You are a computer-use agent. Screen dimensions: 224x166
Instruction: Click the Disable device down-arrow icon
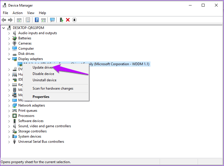74,20
